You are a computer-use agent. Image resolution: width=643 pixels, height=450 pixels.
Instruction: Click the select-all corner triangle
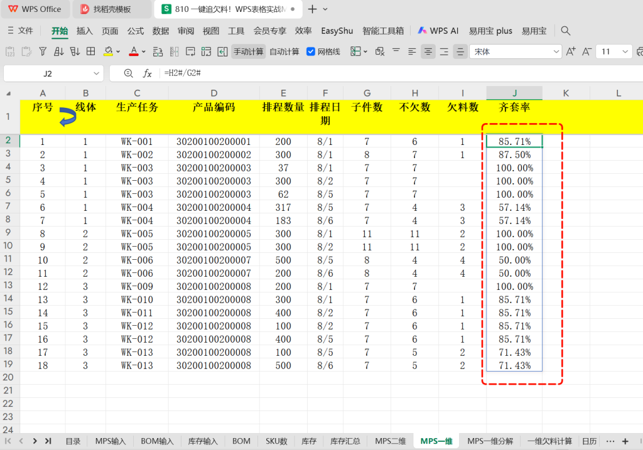click(x=8, y=94)
